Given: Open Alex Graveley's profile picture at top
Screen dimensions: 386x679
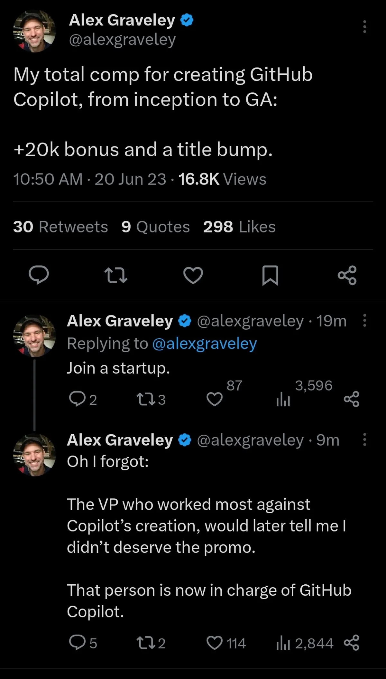Looking at the screenshot, I should [x=34, y=31].
